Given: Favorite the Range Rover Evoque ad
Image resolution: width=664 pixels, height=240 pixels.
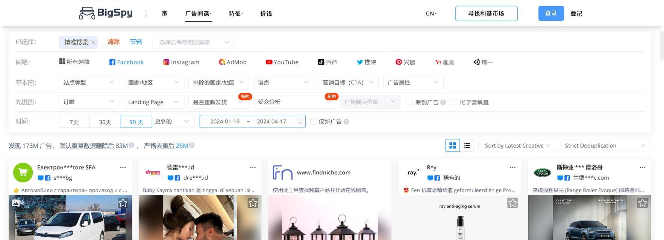Looking at the screenshot, I should coord(642,203).
